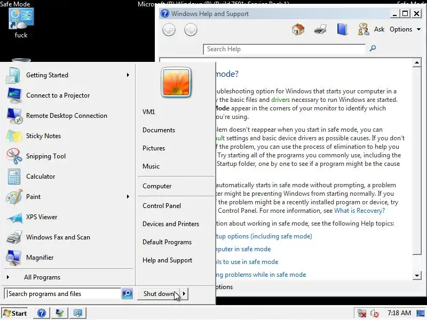
Task: Click the Help scrollbar down arrow
Action: coord(417,275)
